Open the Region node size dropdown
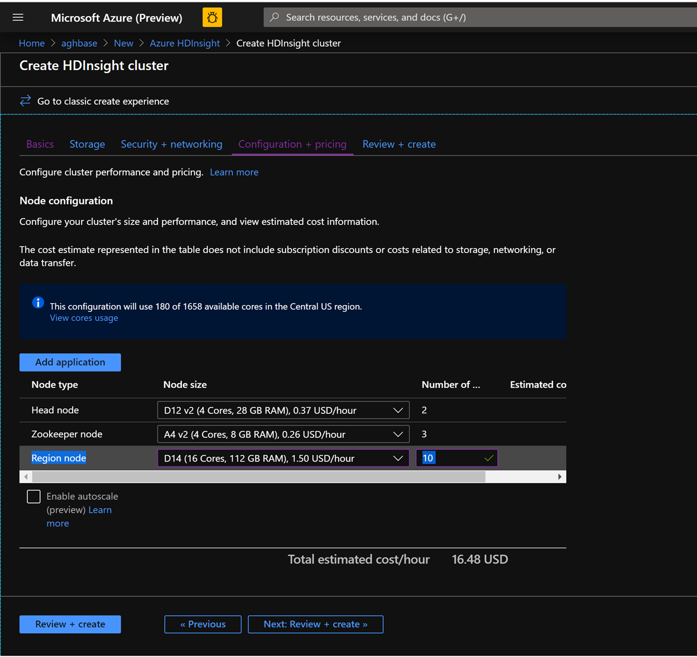This screenshot has width=697, height=657. 283,458
